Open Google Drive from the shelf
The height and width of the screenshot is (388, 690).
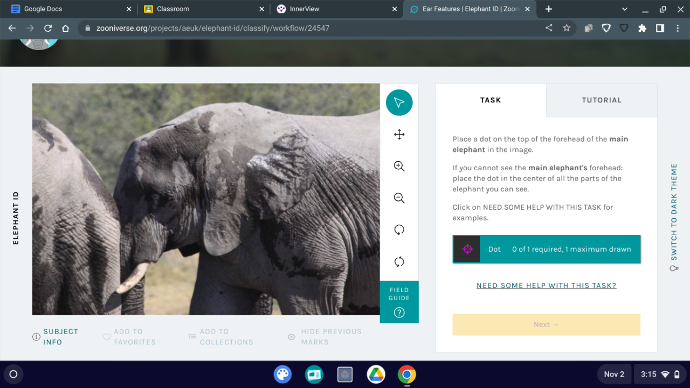coord(376,374)
